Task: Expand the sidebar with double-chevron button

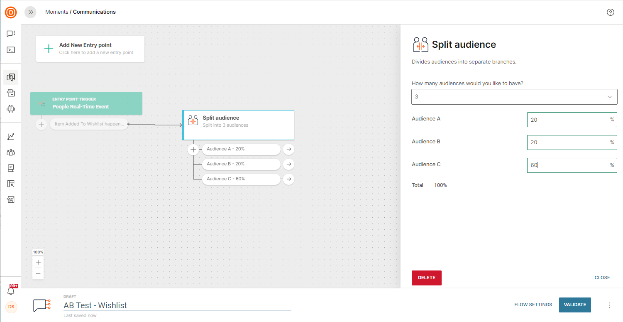Action: (30, 12)
